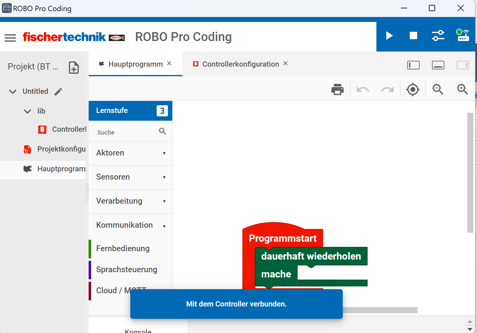This screenshot has width=477, height=333.
Task: Switch to Controllerkonfiguration tab
Action: coord(241,64)
